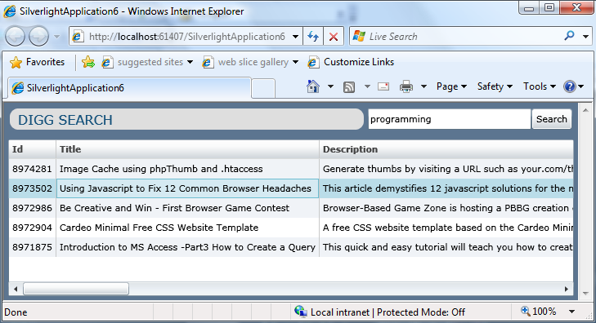This screenshot has width=596, height=323.
Task: Expand the feeds dropdown arrow
Action: coord(367,86)
